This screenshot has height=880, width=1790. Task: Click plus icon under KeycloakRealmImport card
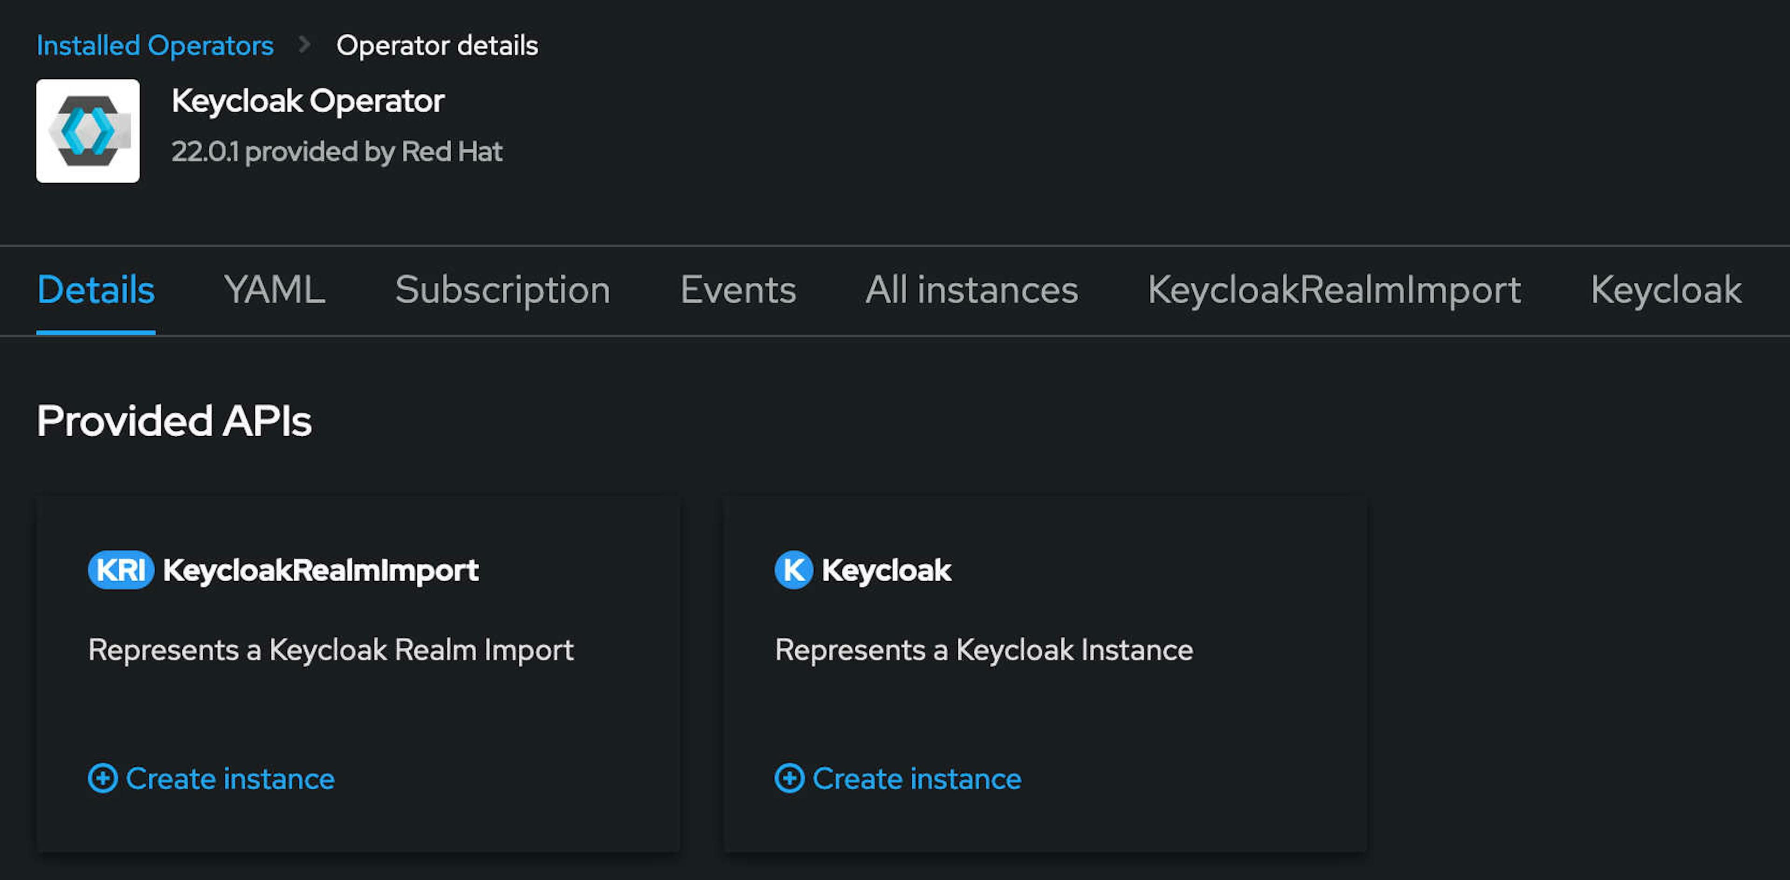pyautogui.click(x=103, y=778)
